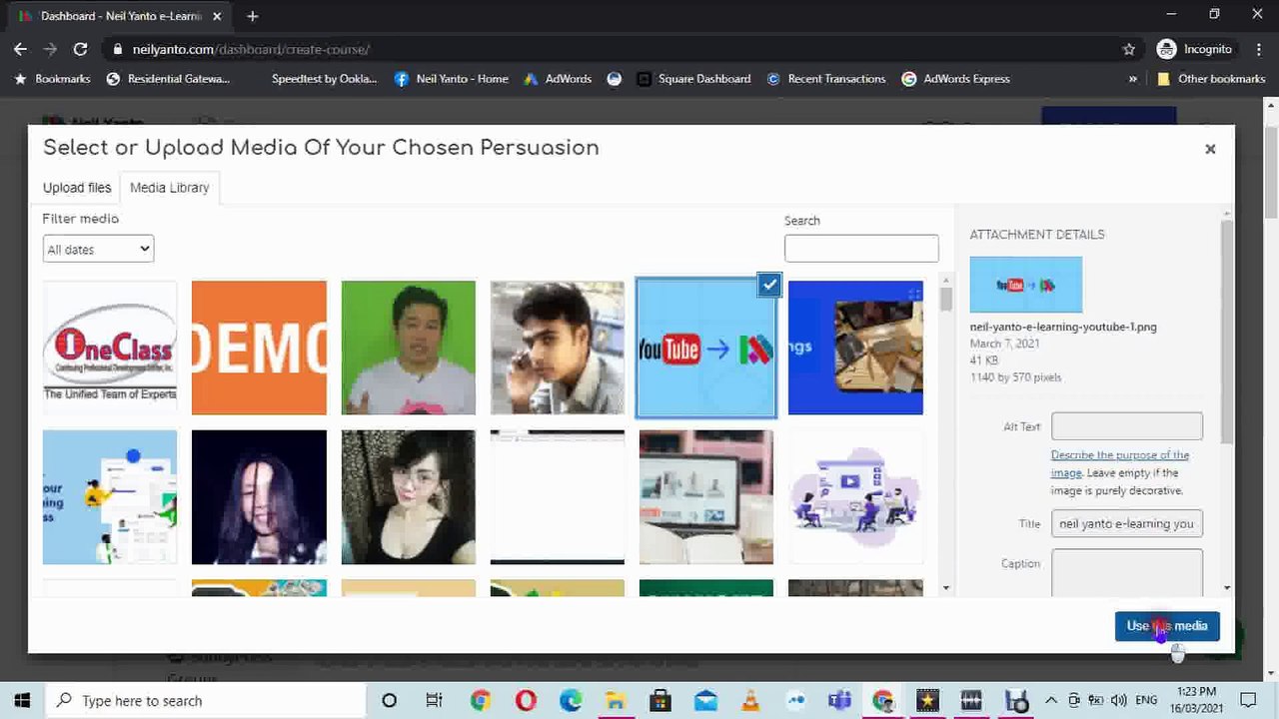
Task: Click the Title input field
Action: [x=1127, y=523]
